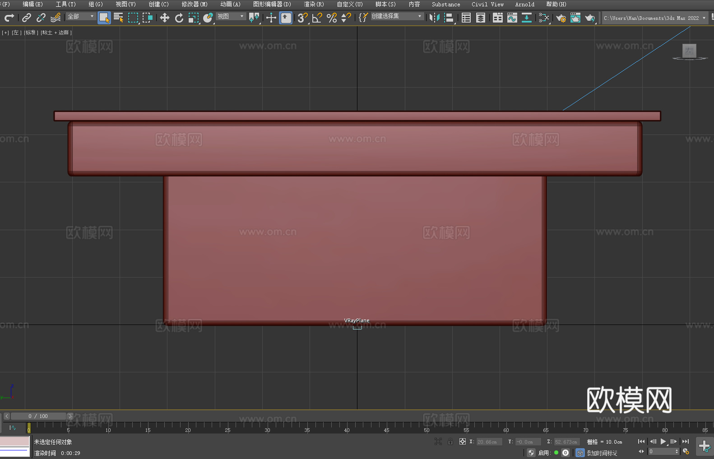Click the Z coordinate field

coord(567,442)
